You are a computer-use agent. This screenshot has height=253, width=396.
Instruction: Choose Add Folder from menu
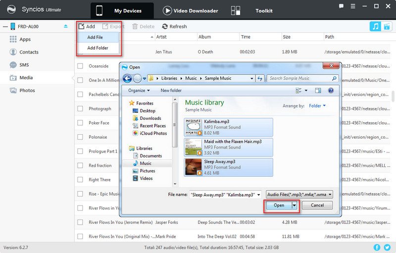(x=98, y=48)
